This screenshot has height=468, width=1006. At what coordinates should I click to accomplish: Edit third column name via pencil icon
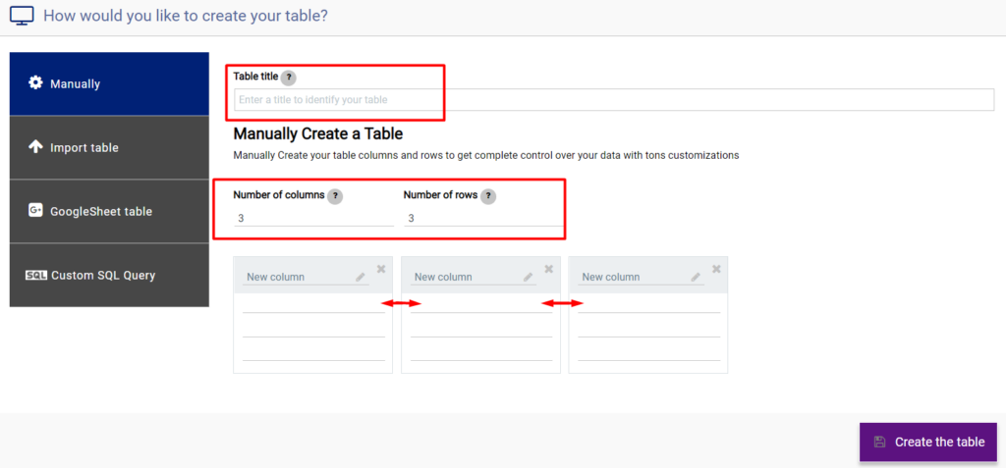pos(696,277)
